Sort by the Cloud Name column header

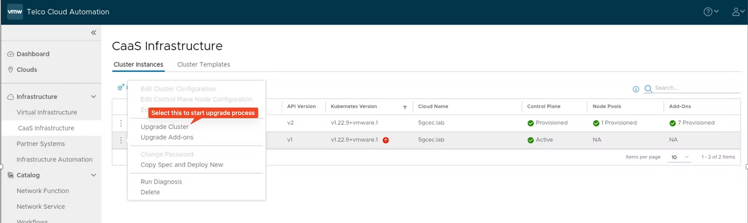pyautogui.click(x=433, y=106)
